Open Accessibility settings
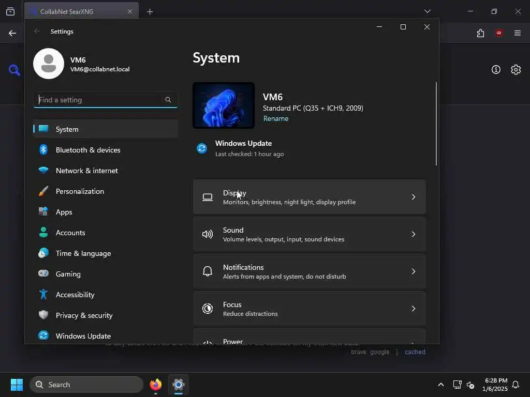This screenshot has height=397, width=530. pos(106,294)
